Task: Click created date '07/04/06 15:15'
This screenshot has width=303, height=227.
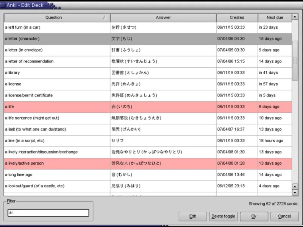Action: [x=237, y=61]
